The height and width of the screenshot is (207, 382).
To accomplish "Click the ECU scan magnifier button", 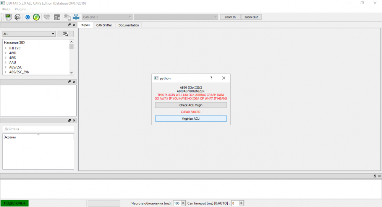I will tap(66, 34).
